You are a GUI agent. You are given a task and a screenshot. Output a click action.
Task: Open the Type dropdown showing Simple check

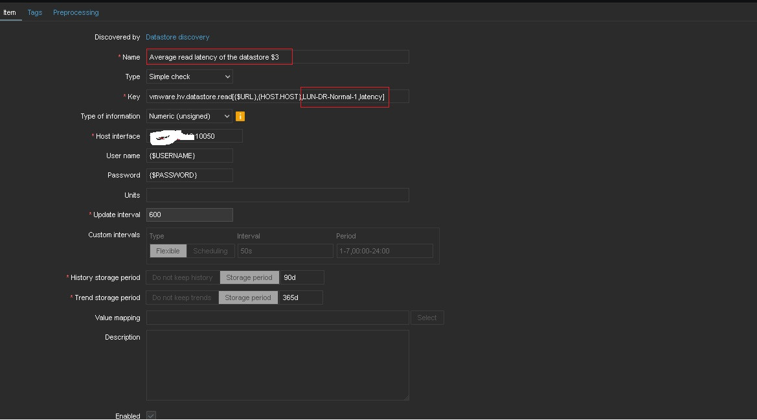click(189, 76)
